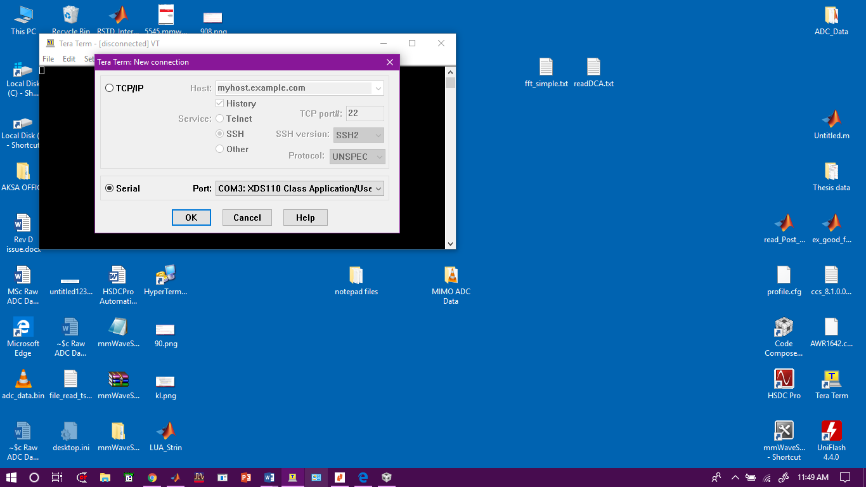866x487 pixels.
Task: Toggle the History checkbox
Action: tap(220, 103)
